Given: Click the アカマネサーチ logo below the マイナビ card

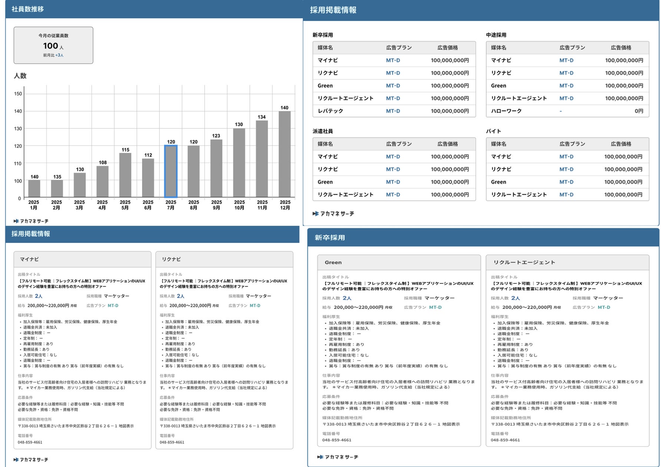Looking at the screenshot, I should click(31, 460).
